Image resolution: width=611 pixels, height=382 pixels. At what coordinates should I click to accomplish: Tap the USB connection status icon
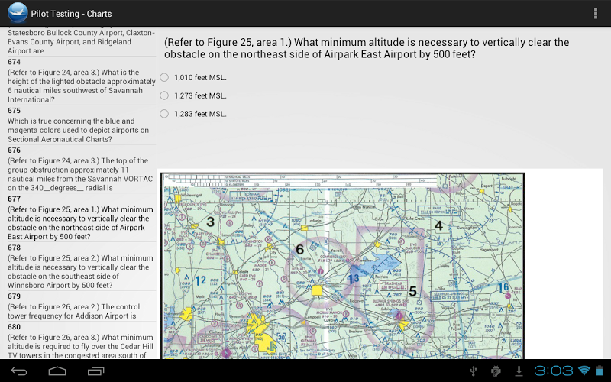click(x=473, y=371)
